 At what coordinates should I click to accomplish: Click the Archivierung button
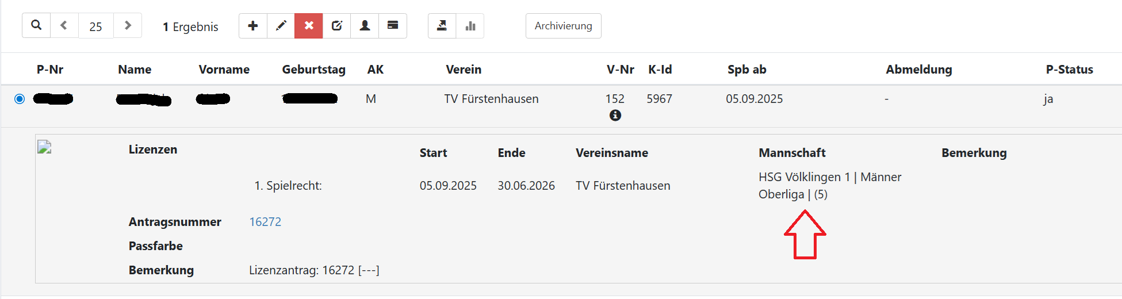(x=563, y=26)
